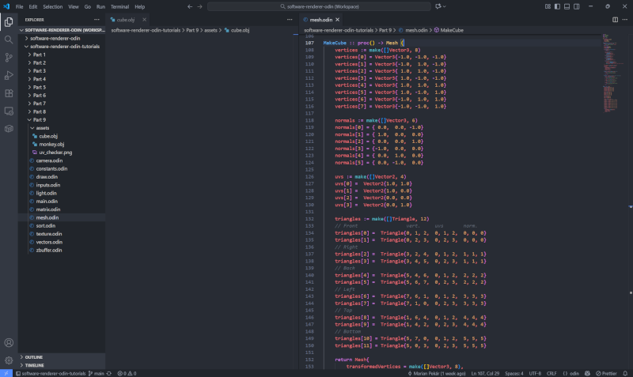Click MakeCube in the breadcrumb
This screenshot has width=633, height=377.
tap(451, 30)
